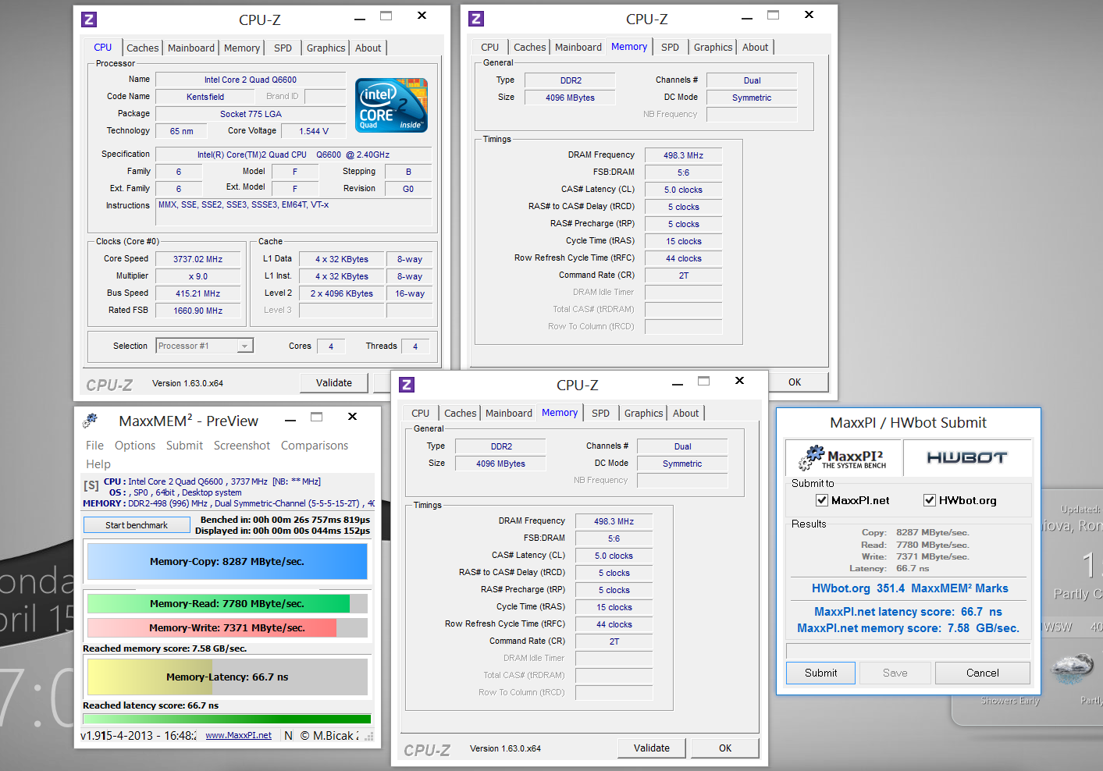This screenshot has height=771, width=1103.
Task: Open Memory tab in the top-left CPU-Z window
Action: coord(242,48)
